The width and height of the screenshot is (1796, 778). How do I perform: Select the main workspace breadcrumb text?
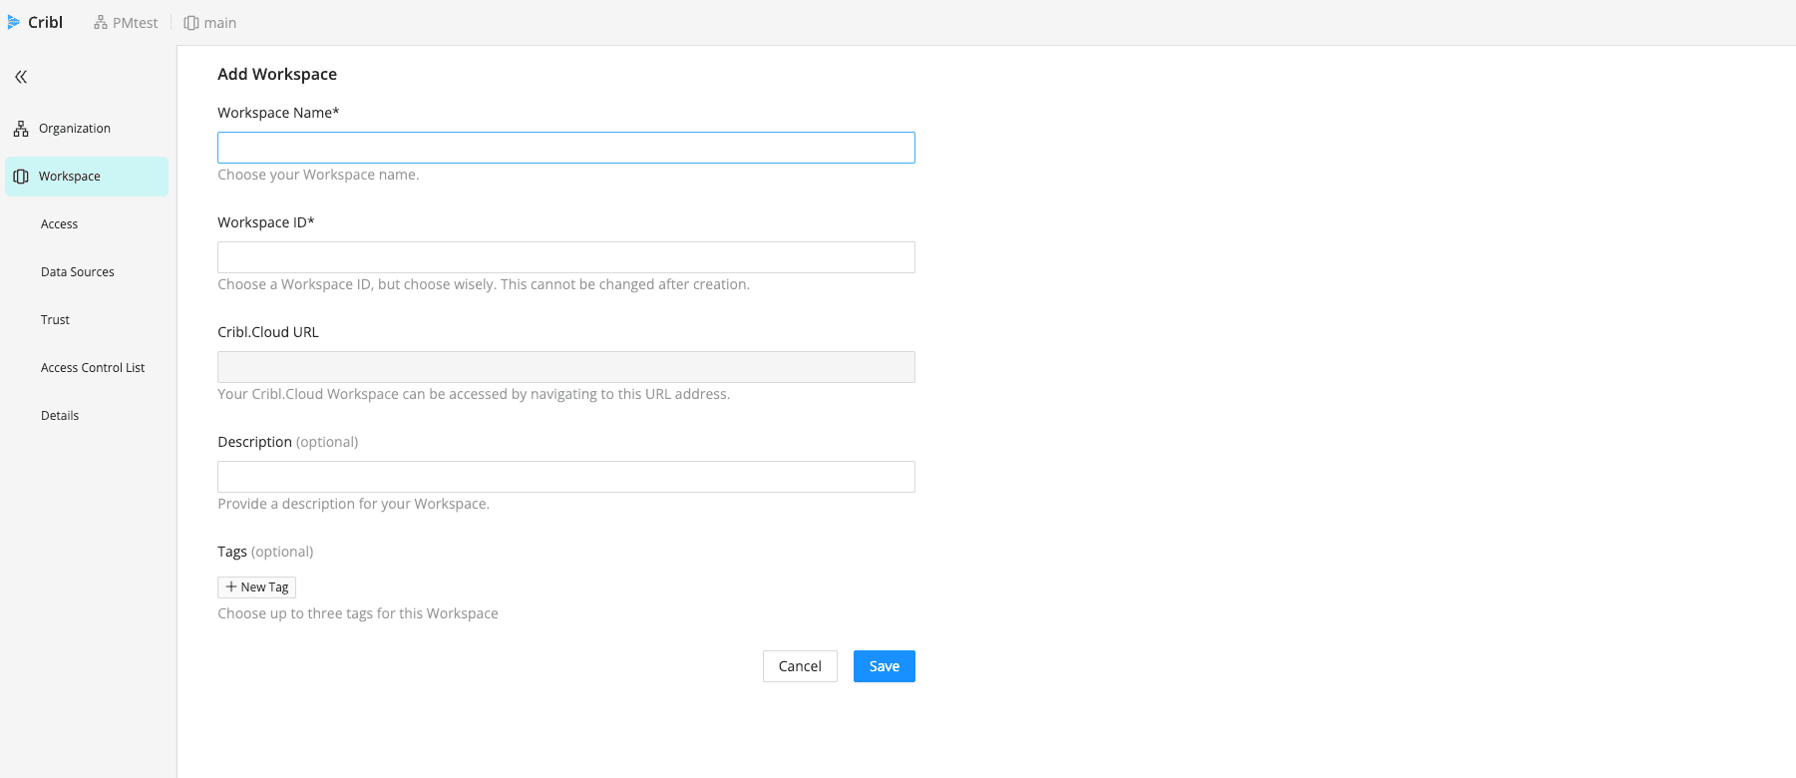coord(220,23)
